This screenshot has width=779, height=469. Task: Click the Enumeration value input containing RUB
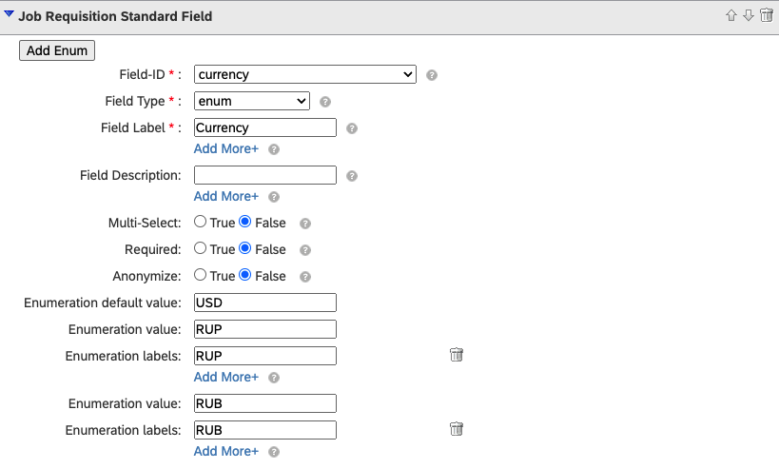(265, 403)
